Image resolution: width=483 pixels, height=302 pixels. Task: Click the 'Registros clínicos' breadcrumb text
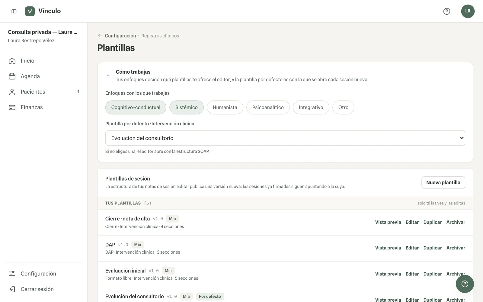160,36
